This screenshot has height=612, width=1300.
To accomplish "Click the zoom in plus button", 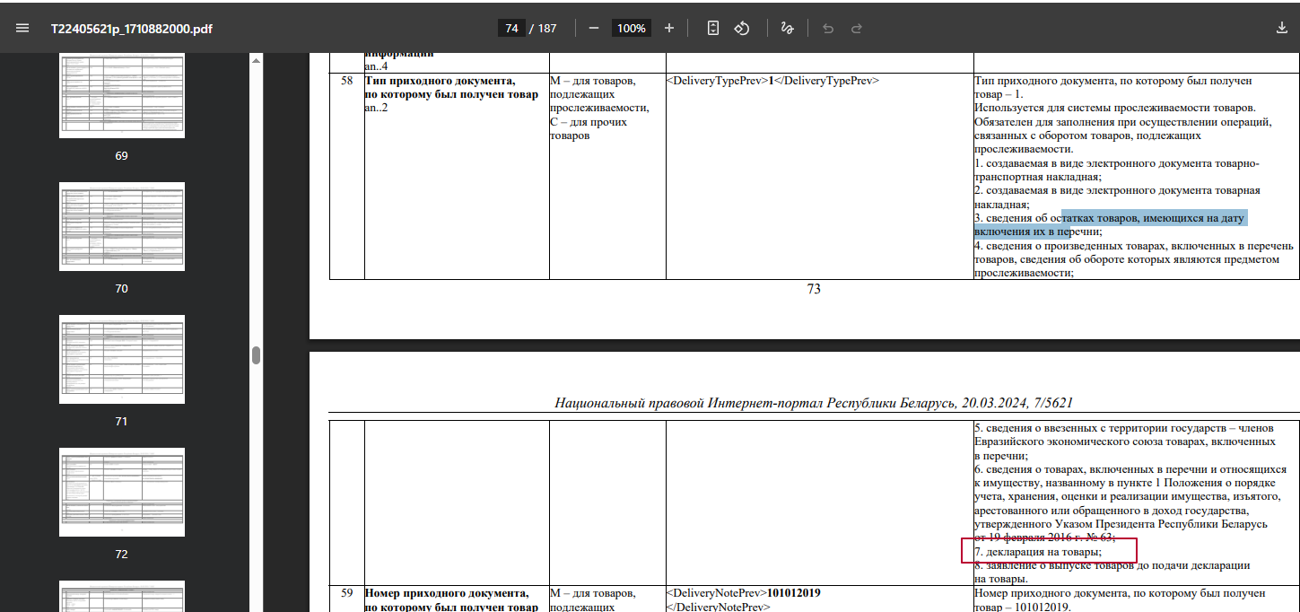I will [x=668, y=29].
